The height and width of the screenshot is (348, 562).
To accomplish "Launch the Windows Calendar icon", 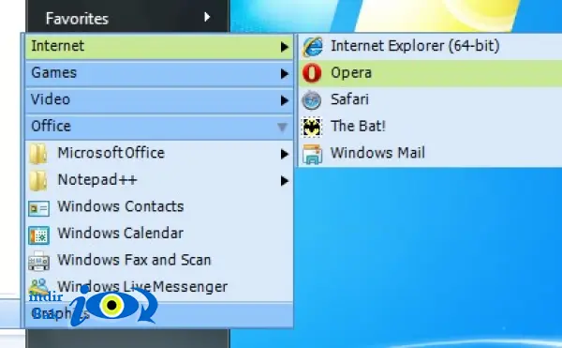I will click(x=38, y=235).
